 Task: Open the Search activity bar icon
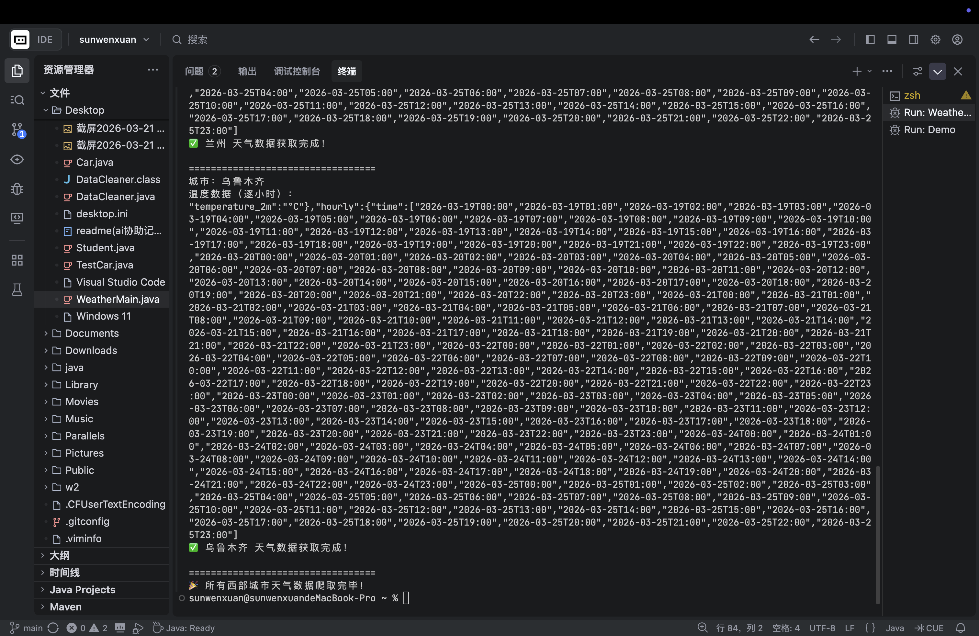coord(17,100)
